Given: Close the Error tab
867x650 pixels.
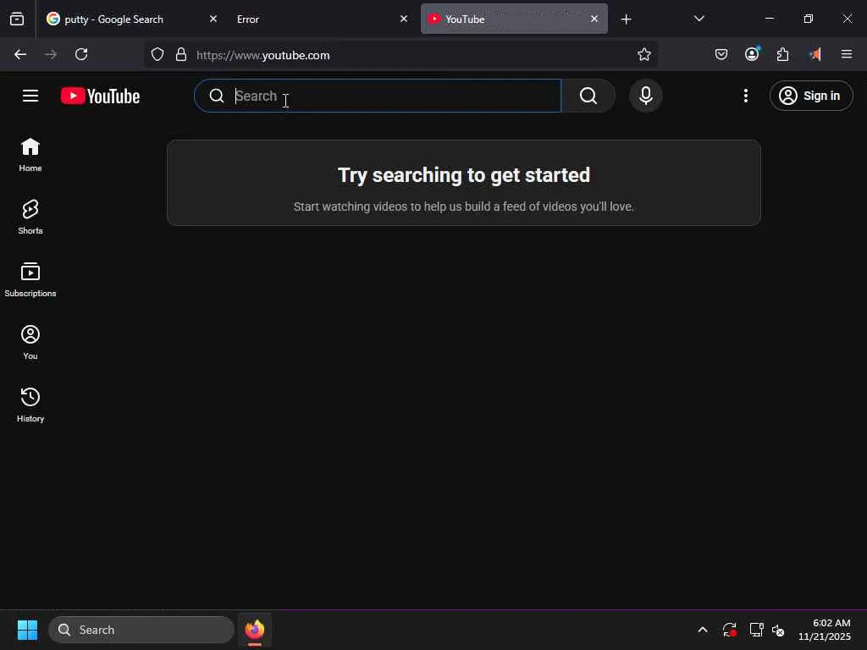Looking at the screenshot, I should (404, 19).
